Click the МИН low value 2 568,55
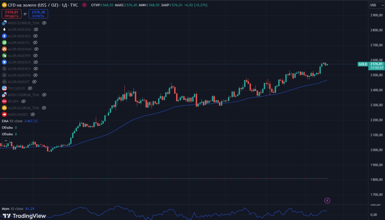The width and height of the screenshot is (385, 220). (153, 5)
